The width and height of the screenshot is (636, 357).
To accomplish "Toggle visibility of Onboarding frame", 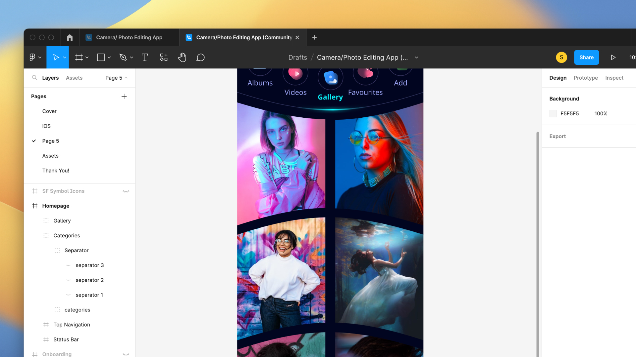I will (x=126, y=354).
